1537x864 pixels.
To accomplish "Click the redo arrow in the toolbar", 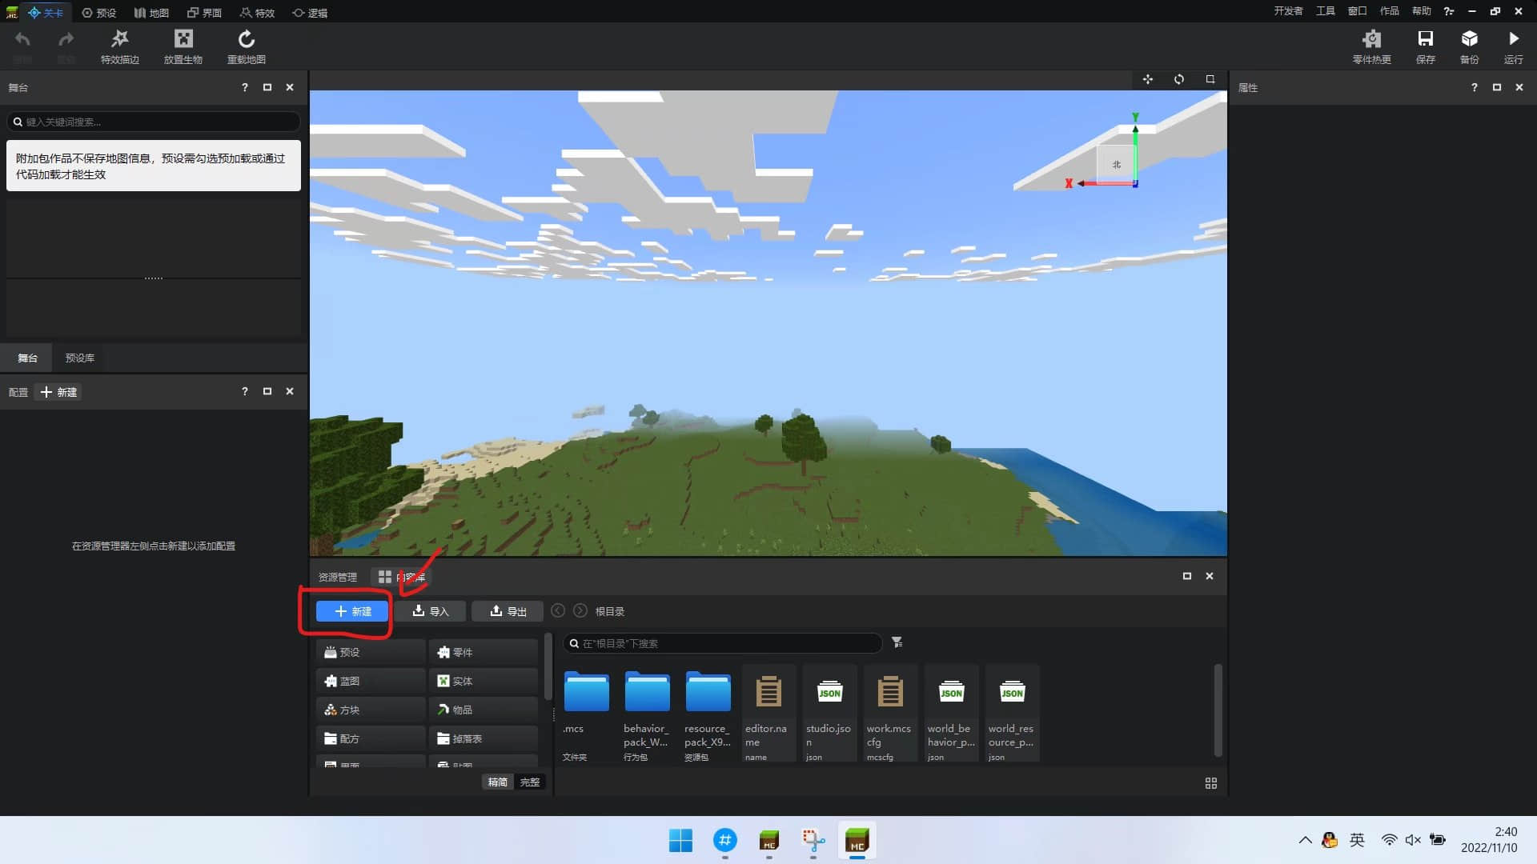I will pyautogui.click(x=66, y=39).
